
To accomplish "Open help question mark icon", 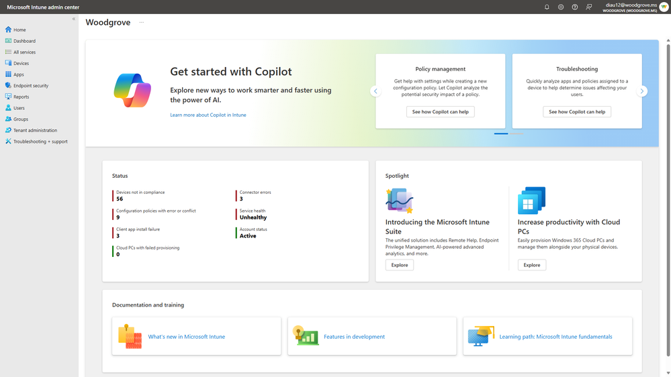I will 575,7.
